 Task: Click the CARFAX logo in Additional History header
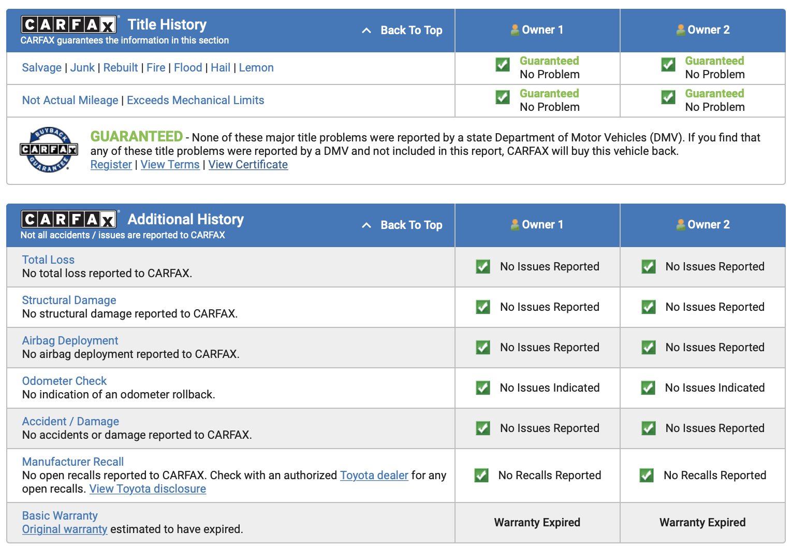(x=69, y=219)
